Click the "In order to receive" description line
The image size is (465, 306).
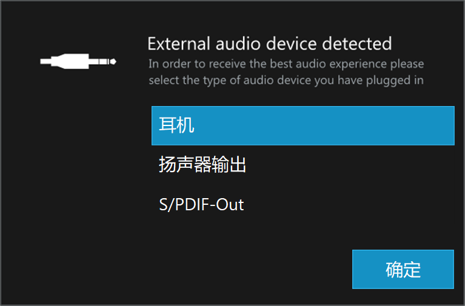(x=286, y=64)
